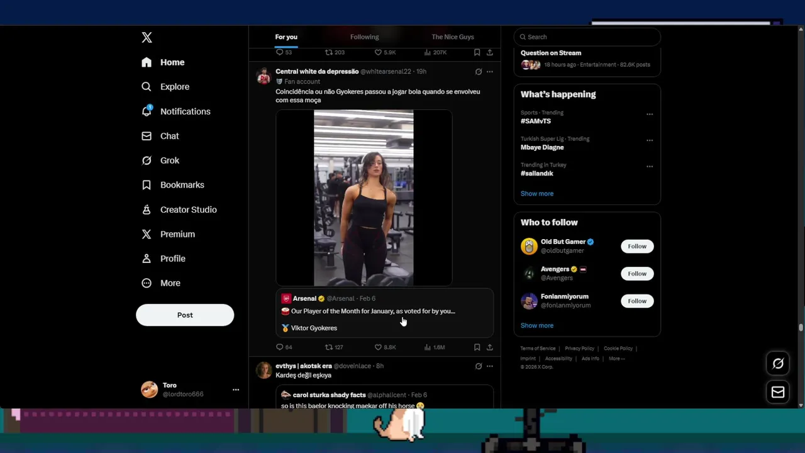The width and height of the screenshot is (805, 453).
Task: Open the quoted Arsenal post
Action: coord(384,313)
